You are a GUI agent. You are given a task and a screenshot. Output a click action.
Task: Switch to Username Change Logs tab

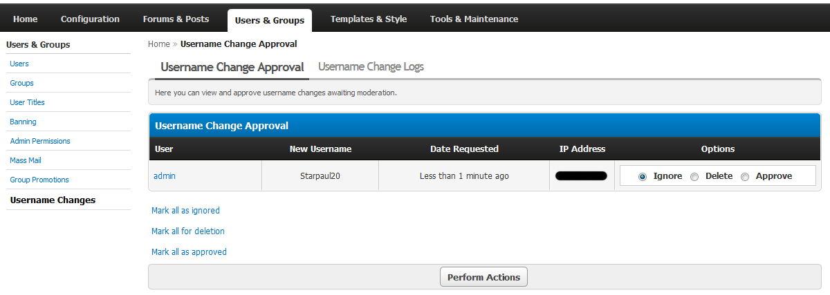(371, 67)
